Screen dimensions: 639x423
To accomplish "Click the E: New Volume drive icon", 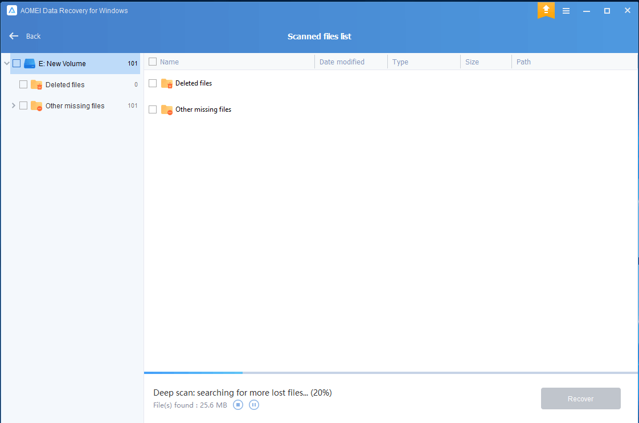I will (x=30, y=64).
